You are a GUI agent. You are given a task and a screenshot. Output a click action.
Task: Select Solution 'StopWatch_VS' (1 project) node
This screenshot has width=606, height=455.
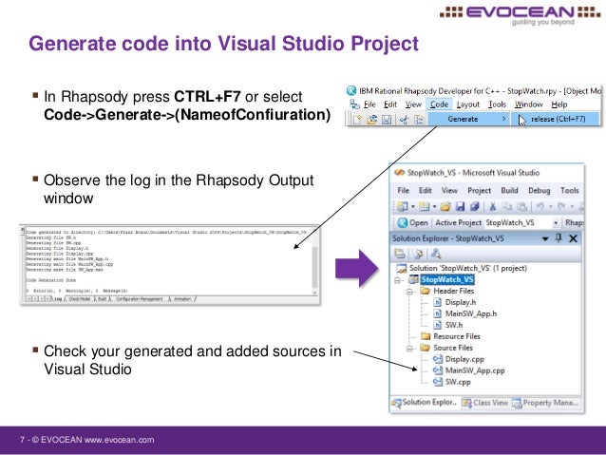462,268
